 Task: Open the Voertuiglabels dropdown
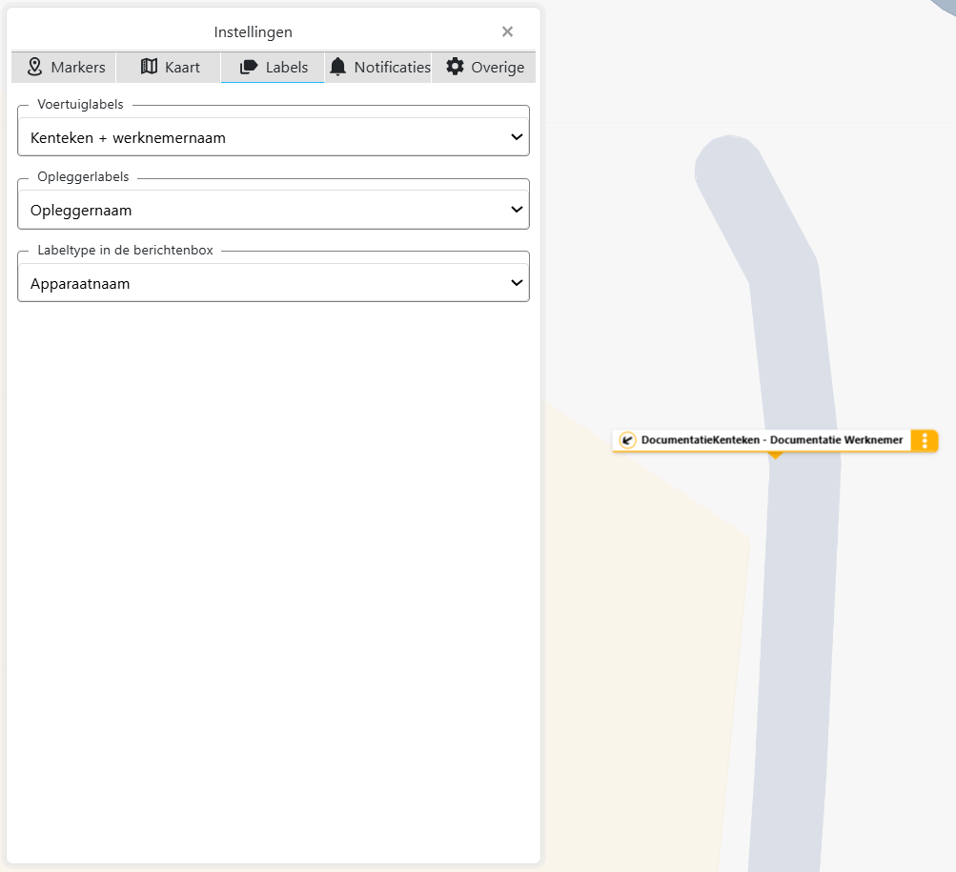click(274, 137)
